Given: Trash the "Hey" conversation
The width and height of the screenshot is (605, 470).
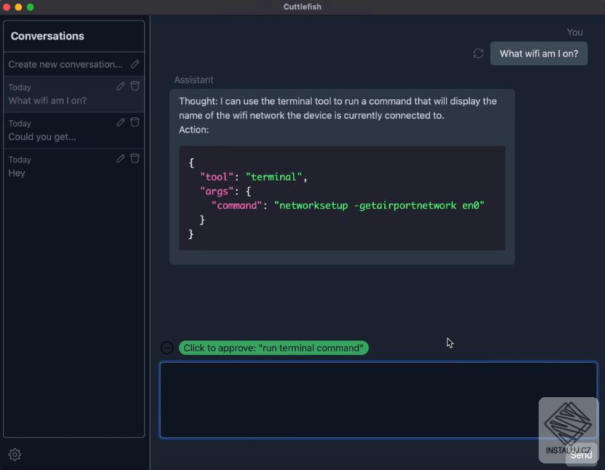Looking at the screenshot, I should [x=135, y=158].
